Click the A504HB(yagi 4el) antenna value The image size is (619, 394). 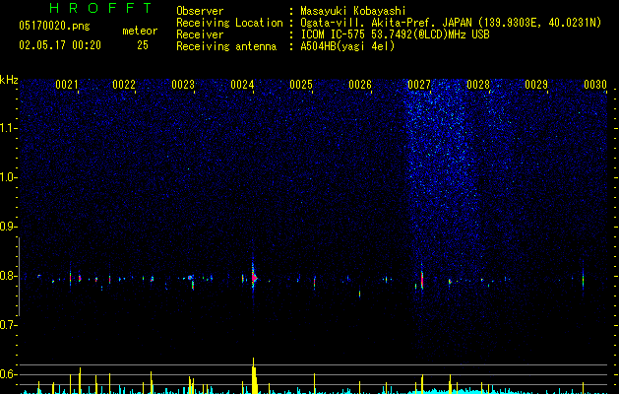[347, 46]
